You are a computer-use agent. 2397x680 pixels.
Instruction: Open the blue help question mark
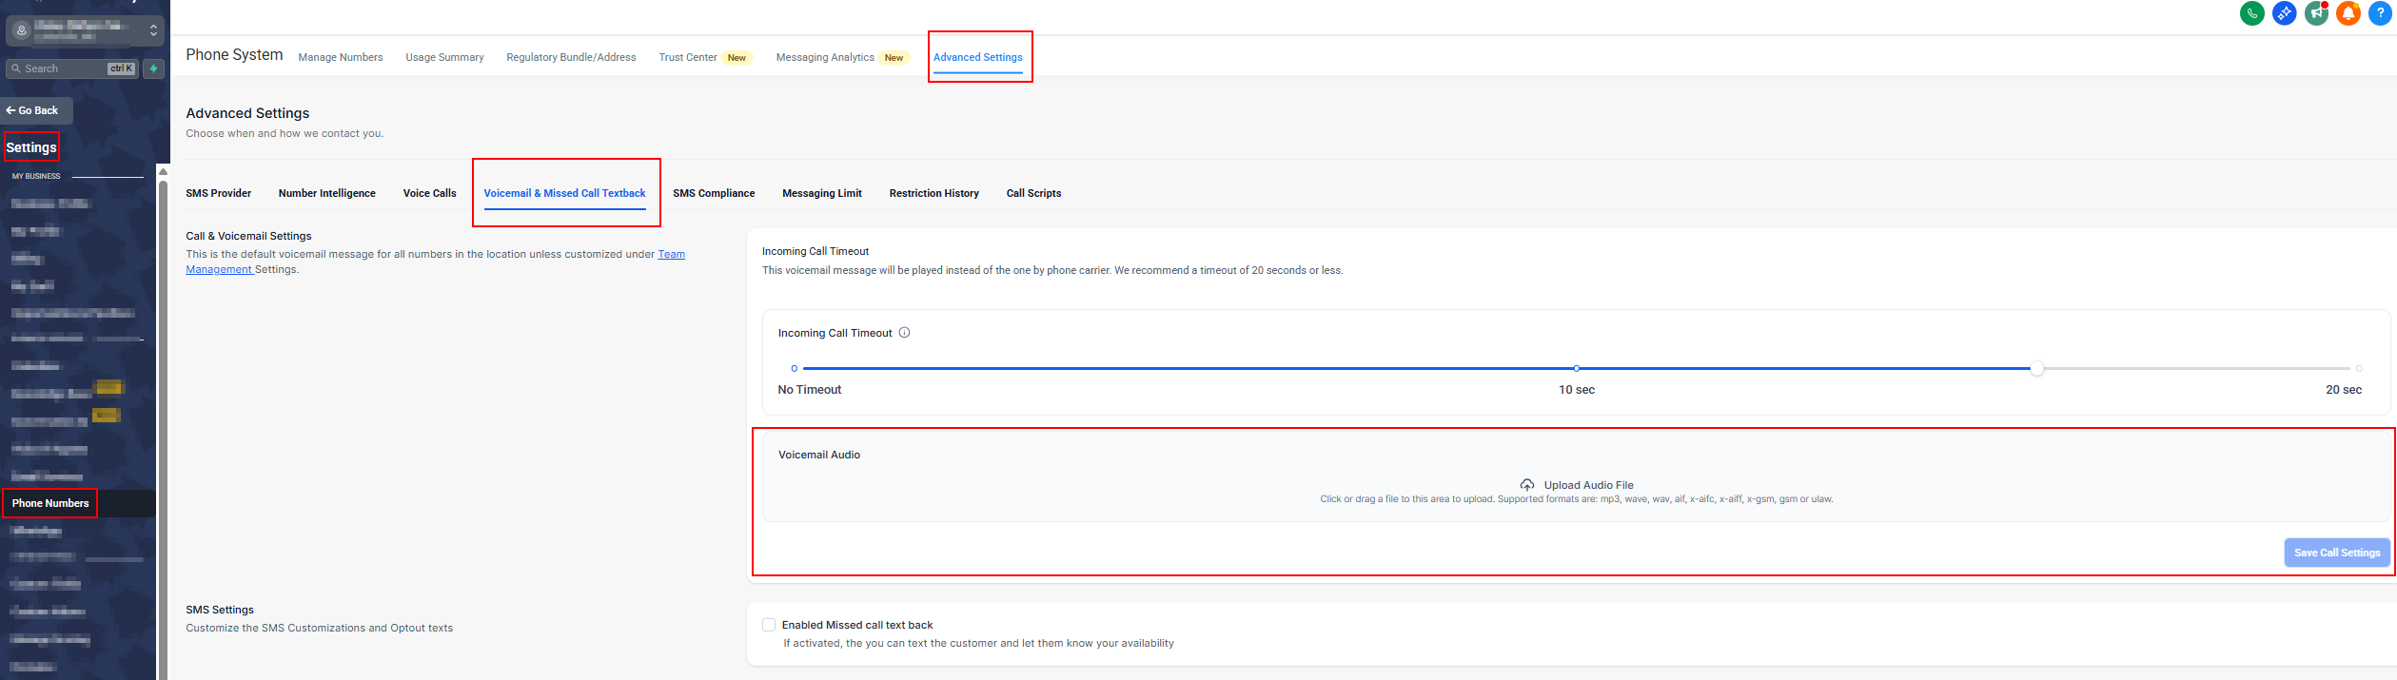[x=2380, y=13]
